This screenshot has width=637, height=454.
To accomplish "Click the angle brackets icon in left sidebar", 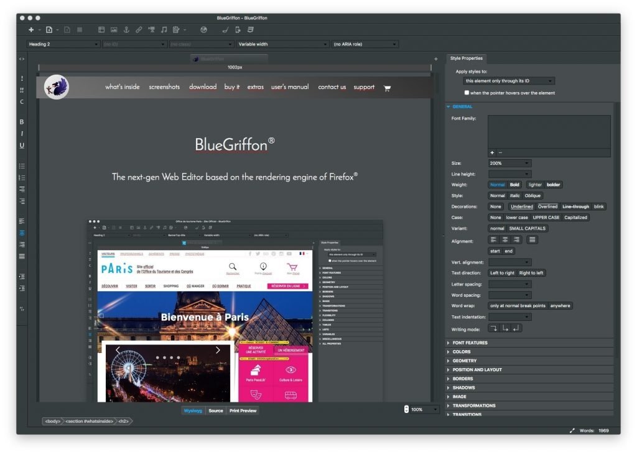I will coord(22,59).
